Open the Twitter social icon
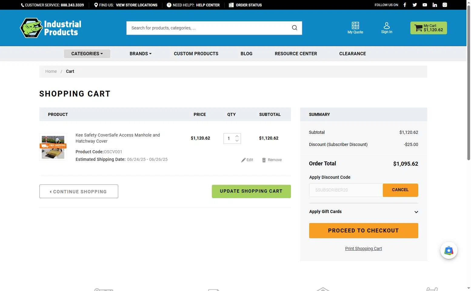The image size is (471, 291). pos(415,5)
